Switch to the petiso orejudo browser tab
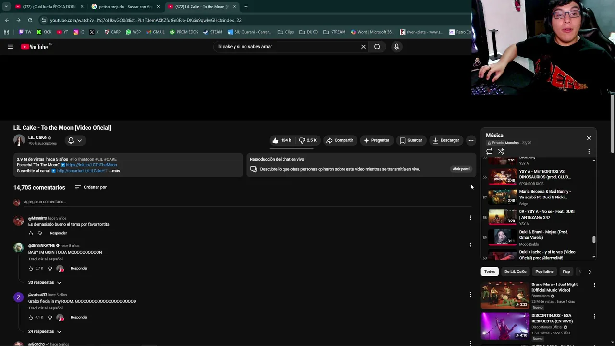This screenshot has height=346, width=615. point(125,7)
